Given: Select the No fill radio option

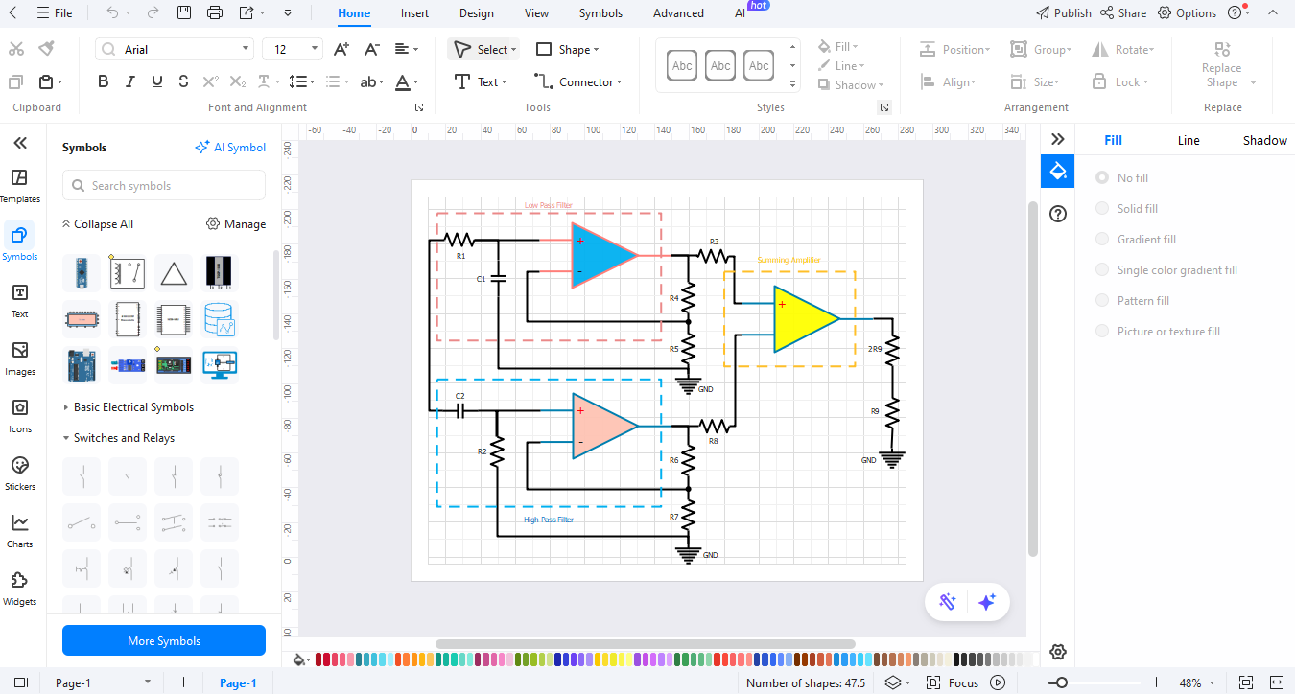Looking at the screenshot, I should pos(1101,177).
